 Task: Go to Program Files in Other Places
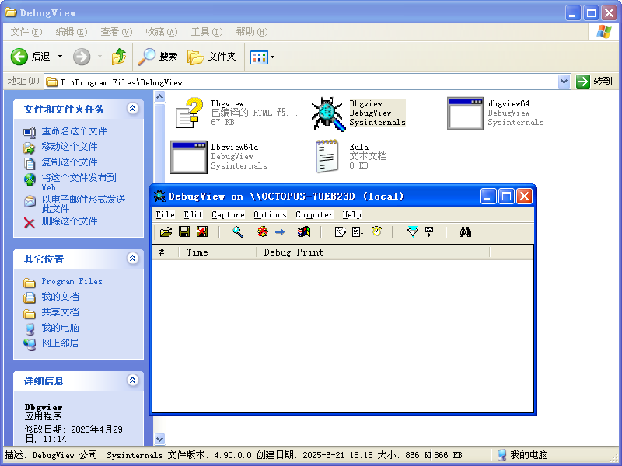click(x=72, y=282)
